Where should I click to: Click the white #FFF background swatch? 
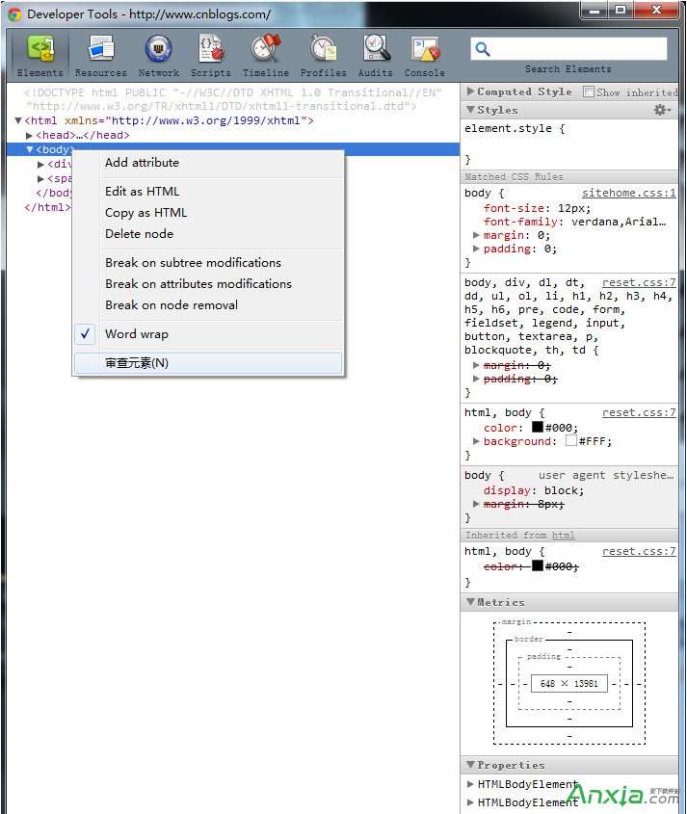571,441
